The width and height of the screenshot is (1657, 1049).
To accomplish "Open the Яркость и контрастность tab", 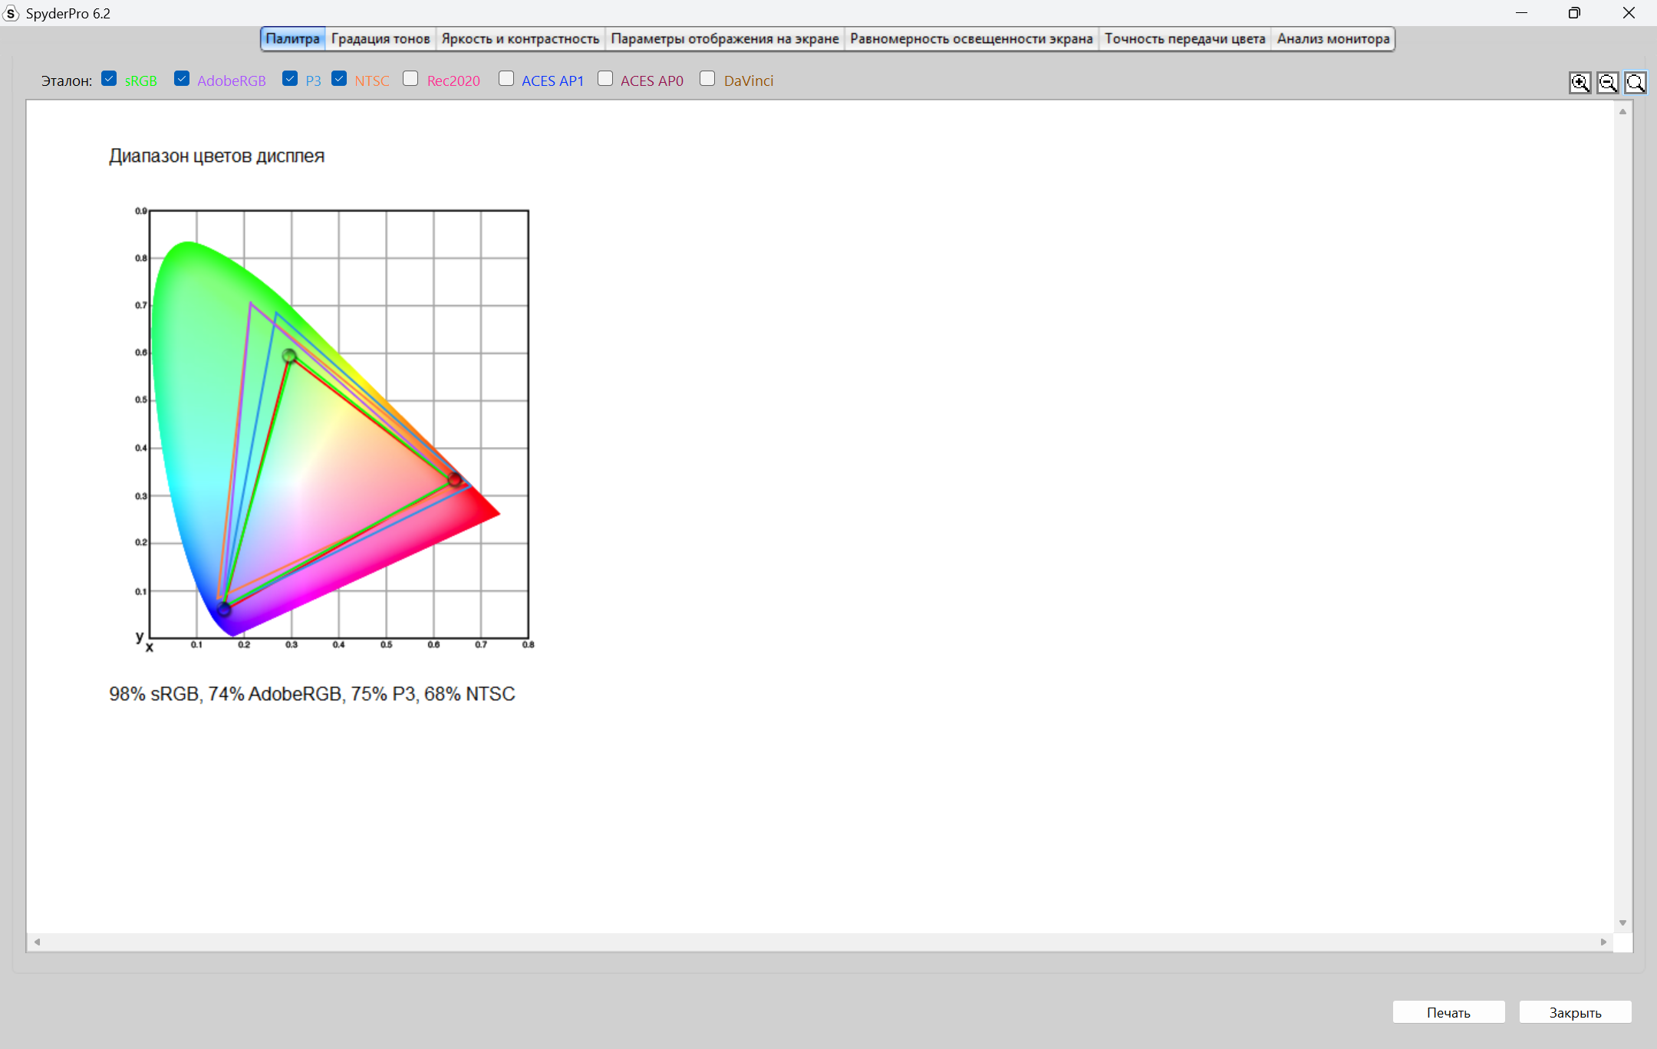I will (520, 39).
